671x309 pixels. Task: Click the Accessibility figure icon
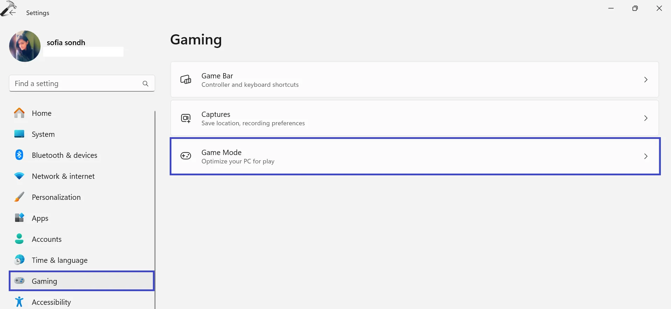(19, 302)
